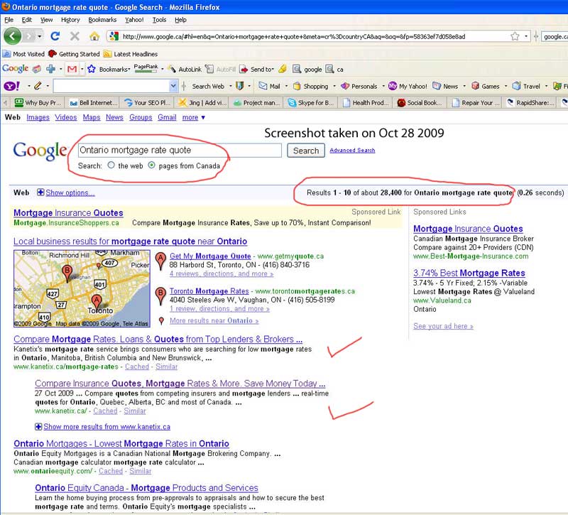Click the Google search input field

click(x=179, y=151)
